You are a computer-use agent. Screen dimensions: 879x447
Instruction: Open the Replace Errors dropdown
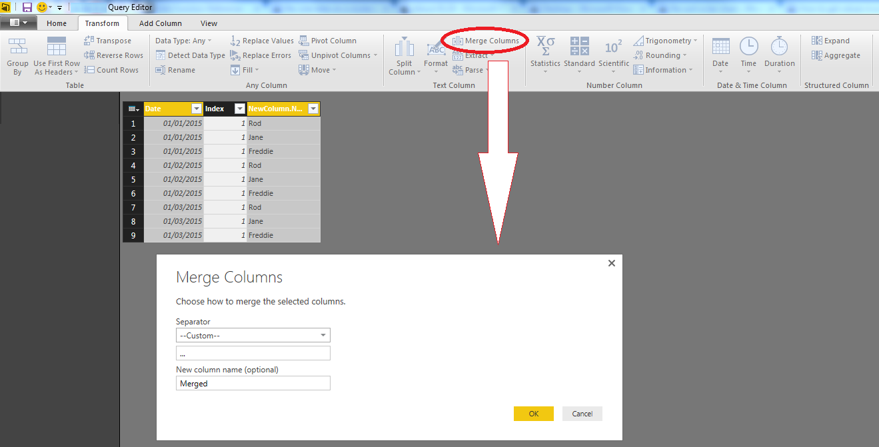pos(262,55)
